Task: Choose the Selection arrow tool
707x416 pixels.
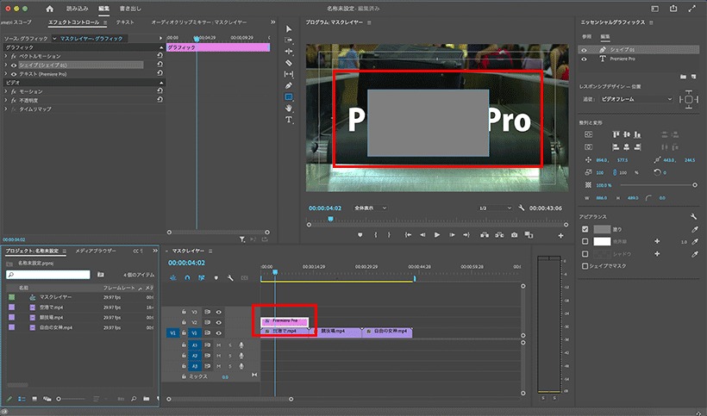Action: click(289, 28)
